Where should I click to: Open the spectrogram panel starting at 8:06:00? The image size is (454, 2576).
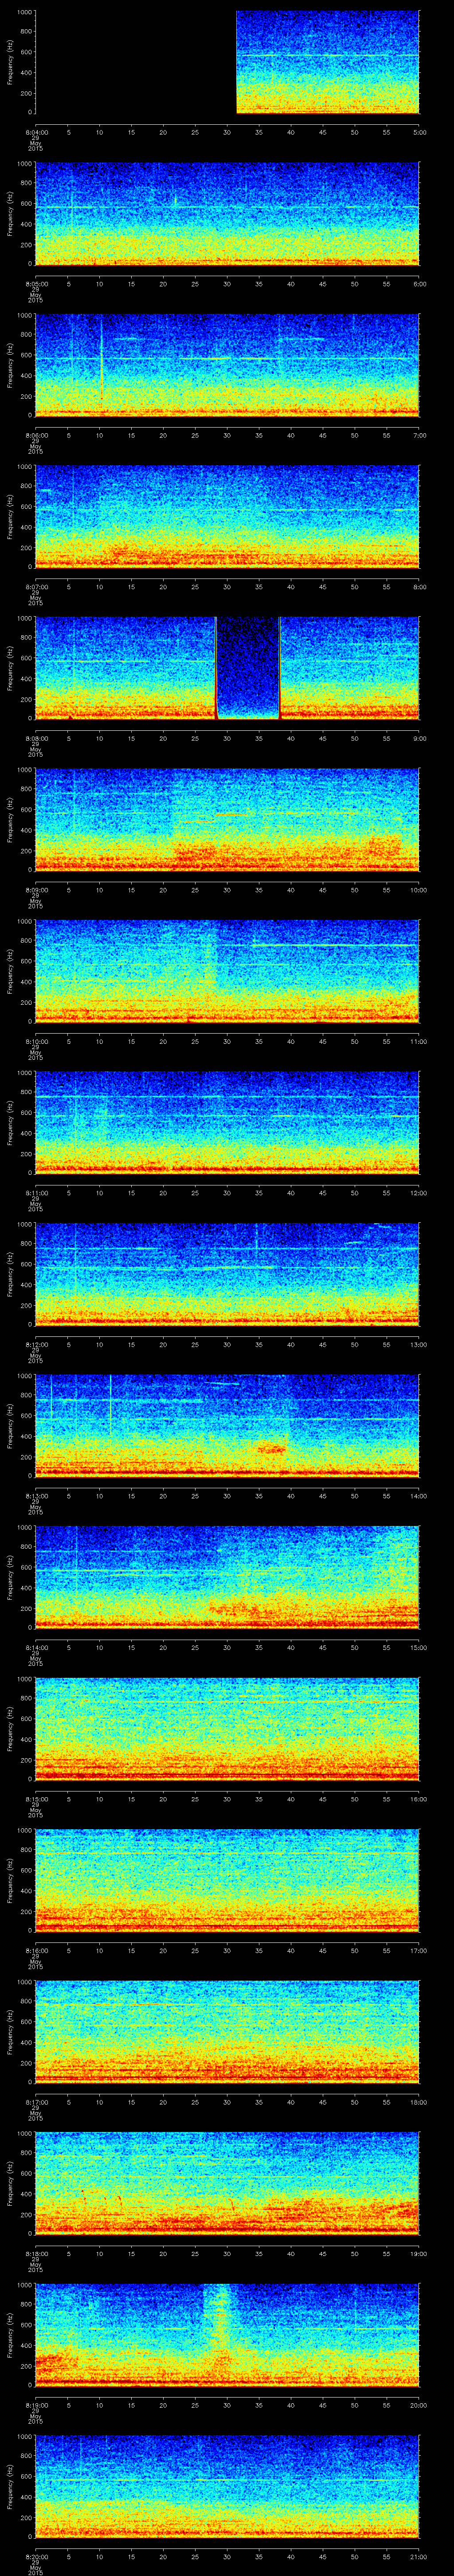pyautogui.click(x=227, y=365)
